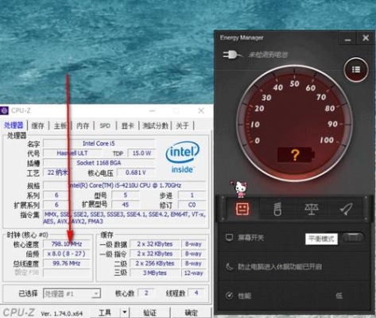Select the light bulb energy saver mode

277,209
